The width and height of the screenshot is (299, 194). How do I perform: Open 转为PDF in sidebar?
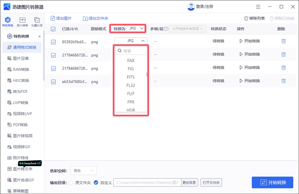point(18,92)
